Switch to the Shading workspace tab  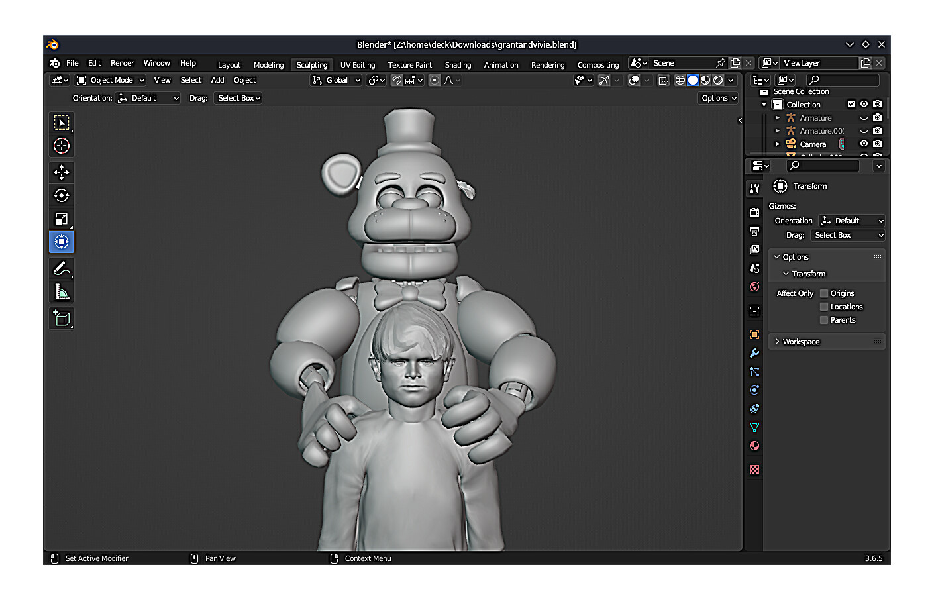point(458,65)
